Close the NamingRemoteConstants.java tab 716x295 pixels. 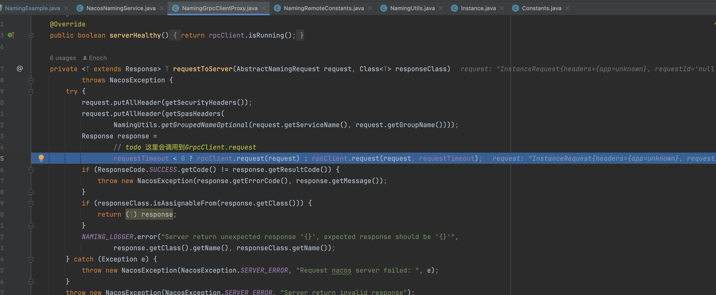(370, 8)
